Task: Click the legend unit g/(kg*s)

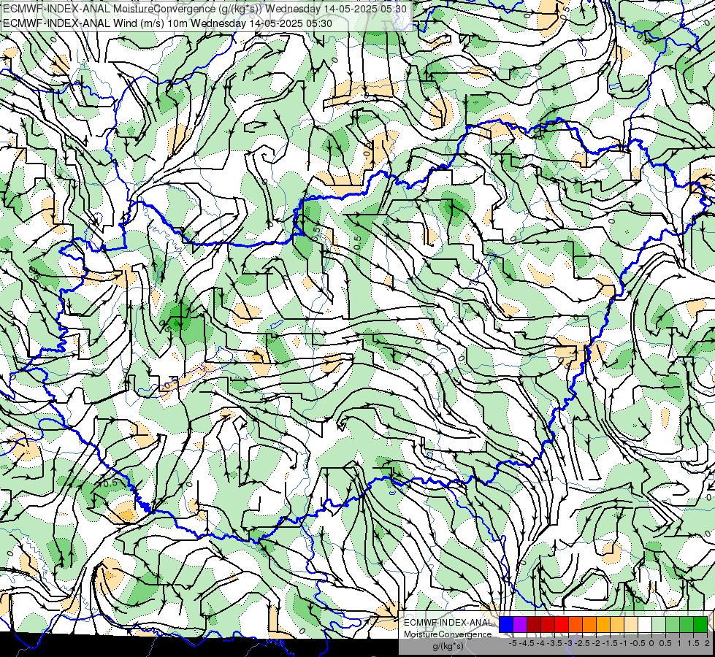Action: click(448, 647)
